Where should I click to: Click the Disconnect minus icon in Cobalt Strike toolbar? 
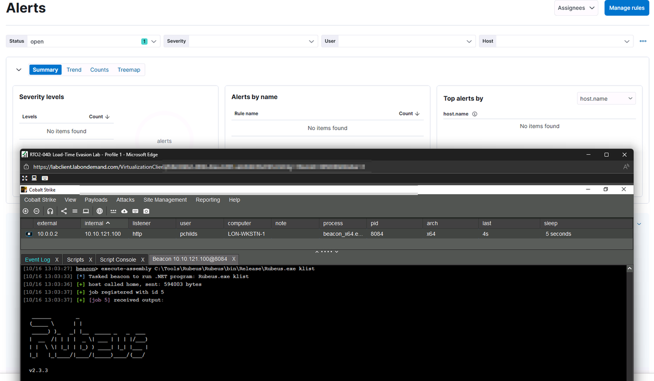pyautogui.click(x=37, y=211)
